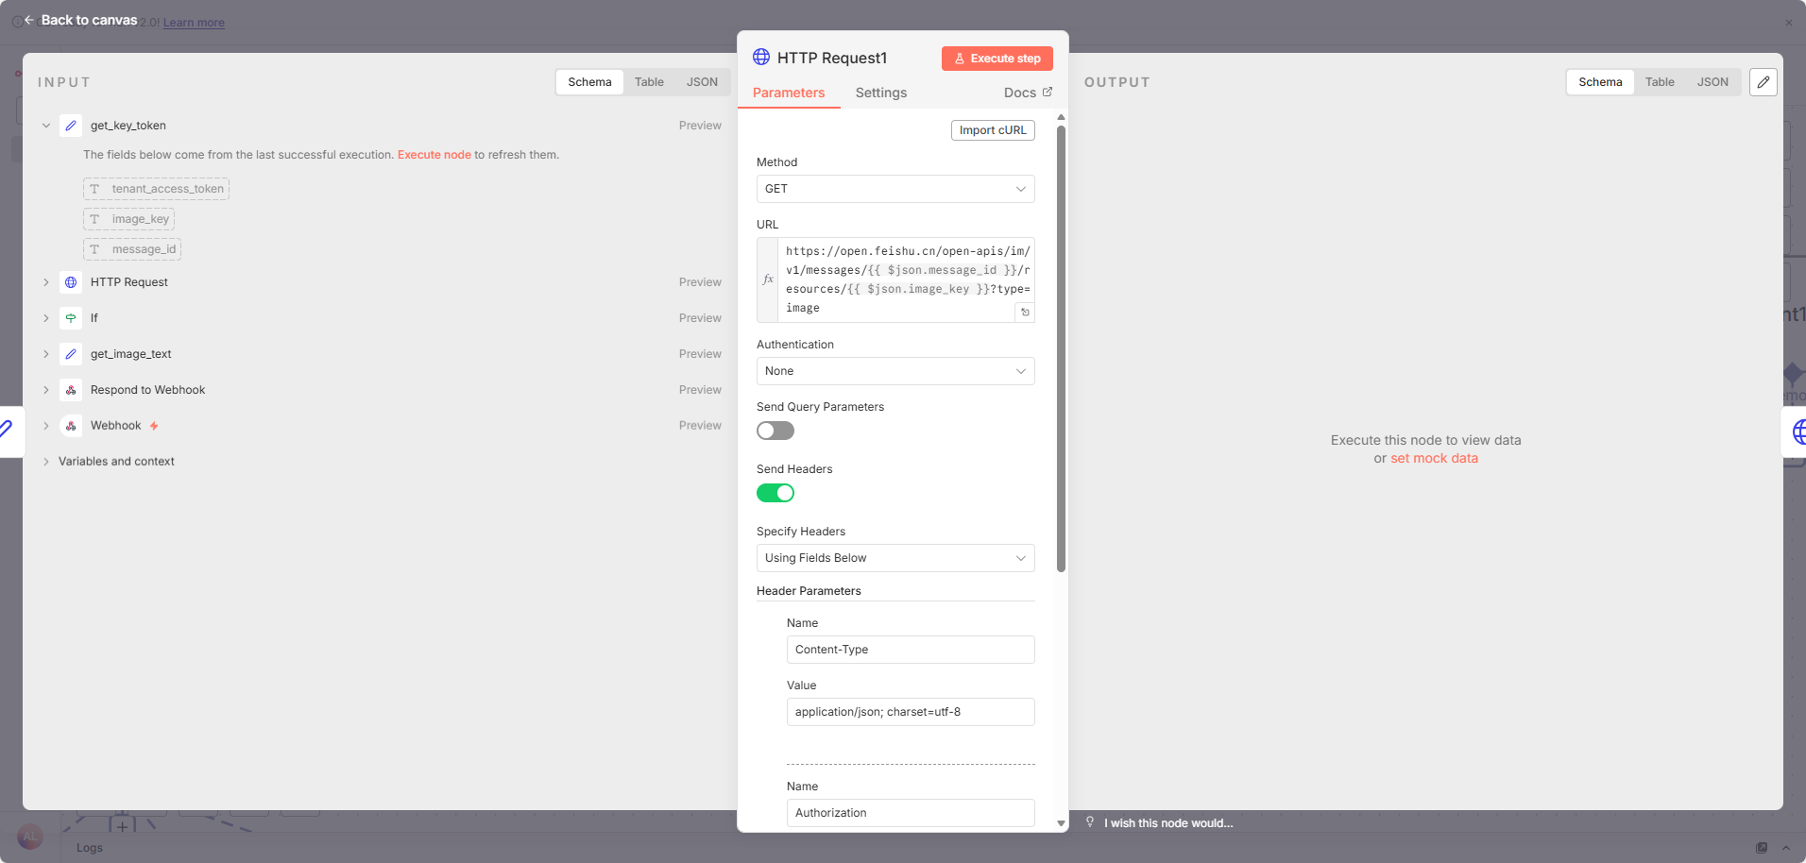Screen dimensions: 1806x863
Task: Click the output pencil edit icon
Action: pyautogui.click(x=1763, y=82)
